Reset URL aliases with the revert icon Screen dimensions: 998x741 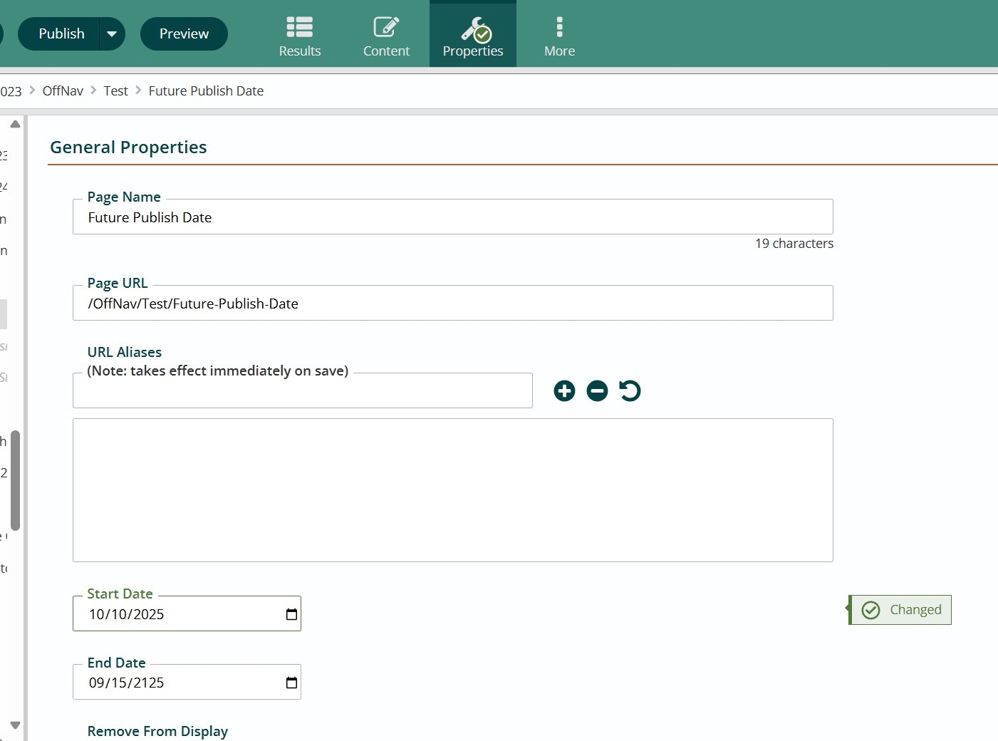(630, 390)
